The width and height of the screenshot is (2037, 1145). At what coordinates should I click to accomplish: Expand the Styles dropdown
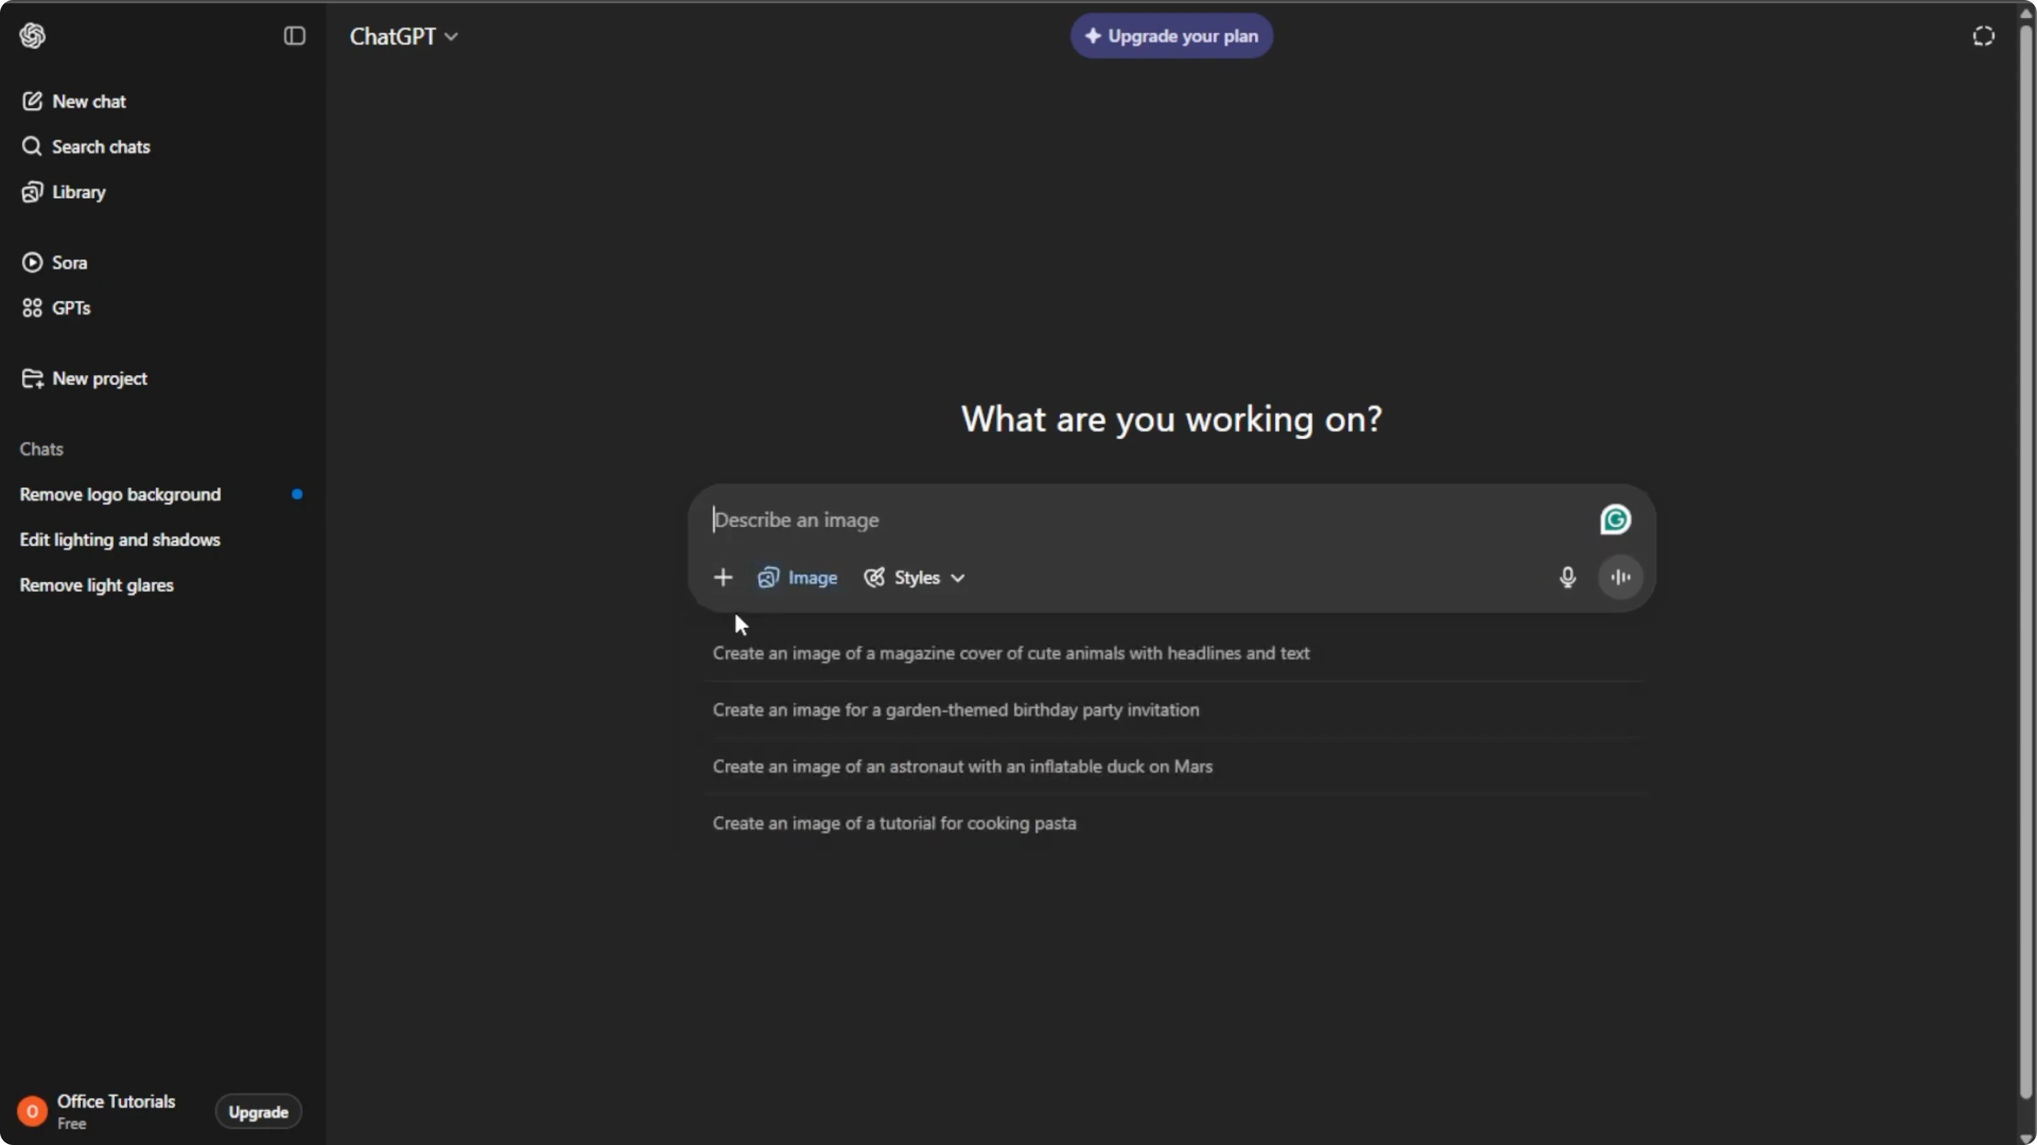pyautogui.click(x=914, y=577)
